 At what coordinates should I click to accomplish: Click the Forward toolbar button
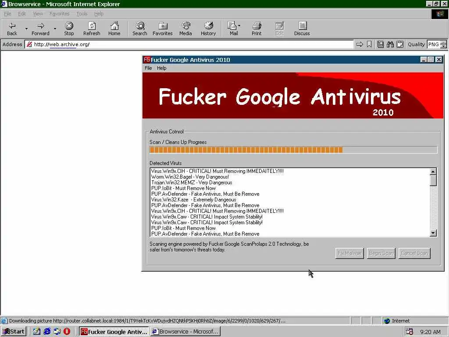(x=40, y=29)
